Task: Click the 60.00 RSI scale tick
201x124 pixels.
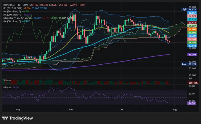Action: (192, 94)
